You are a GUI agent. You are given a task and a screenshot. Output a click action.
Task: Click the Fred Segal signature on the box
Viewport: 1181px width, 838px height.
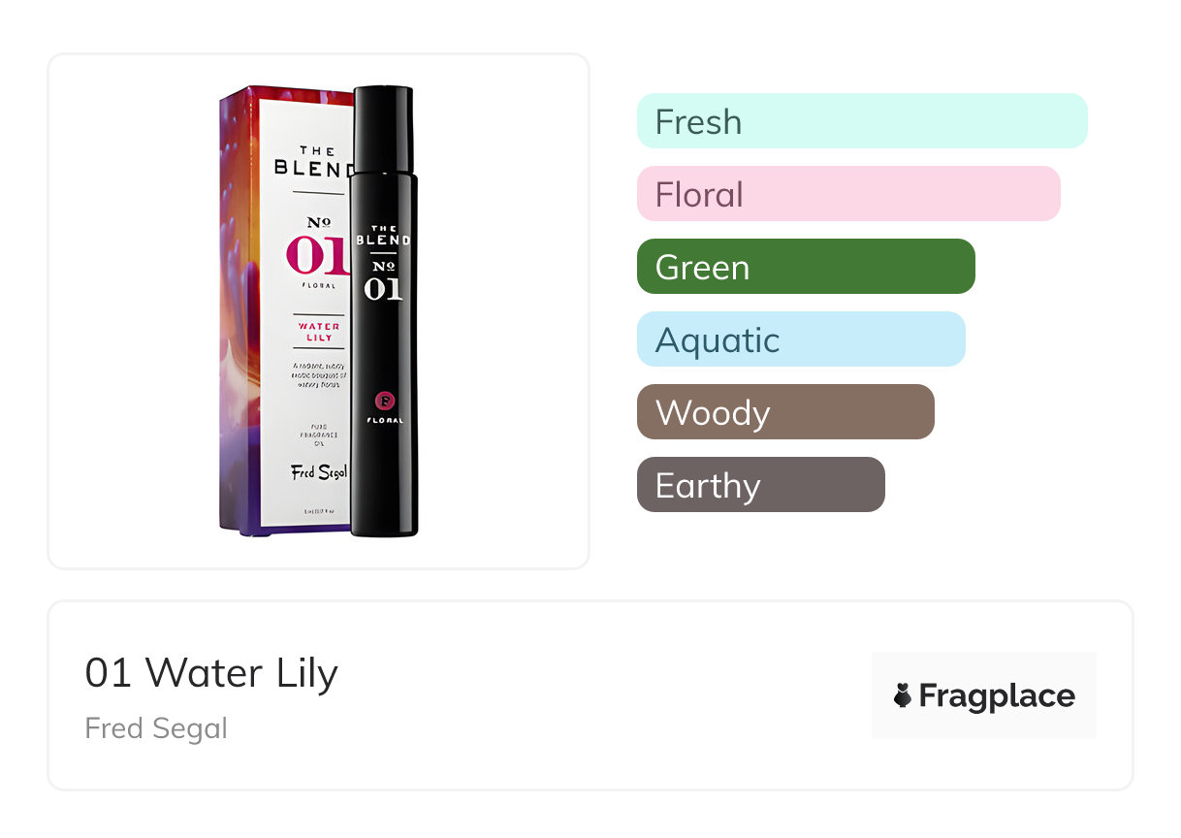pyautogui.click(x=319, y=473)
